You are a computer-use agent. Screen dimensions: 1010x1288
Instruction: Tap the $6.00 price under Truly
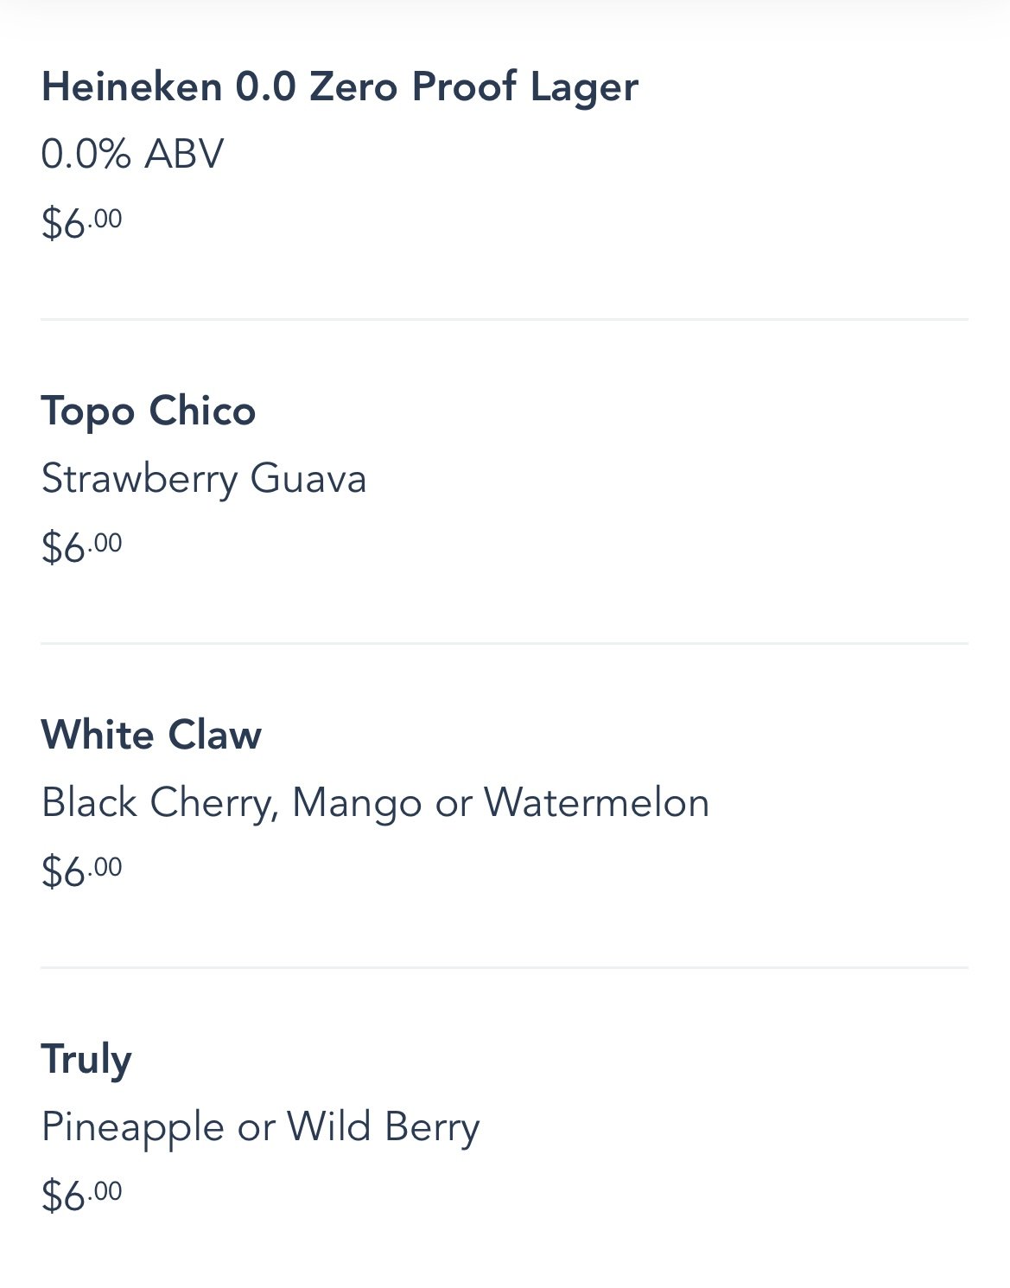point(81,1196)
